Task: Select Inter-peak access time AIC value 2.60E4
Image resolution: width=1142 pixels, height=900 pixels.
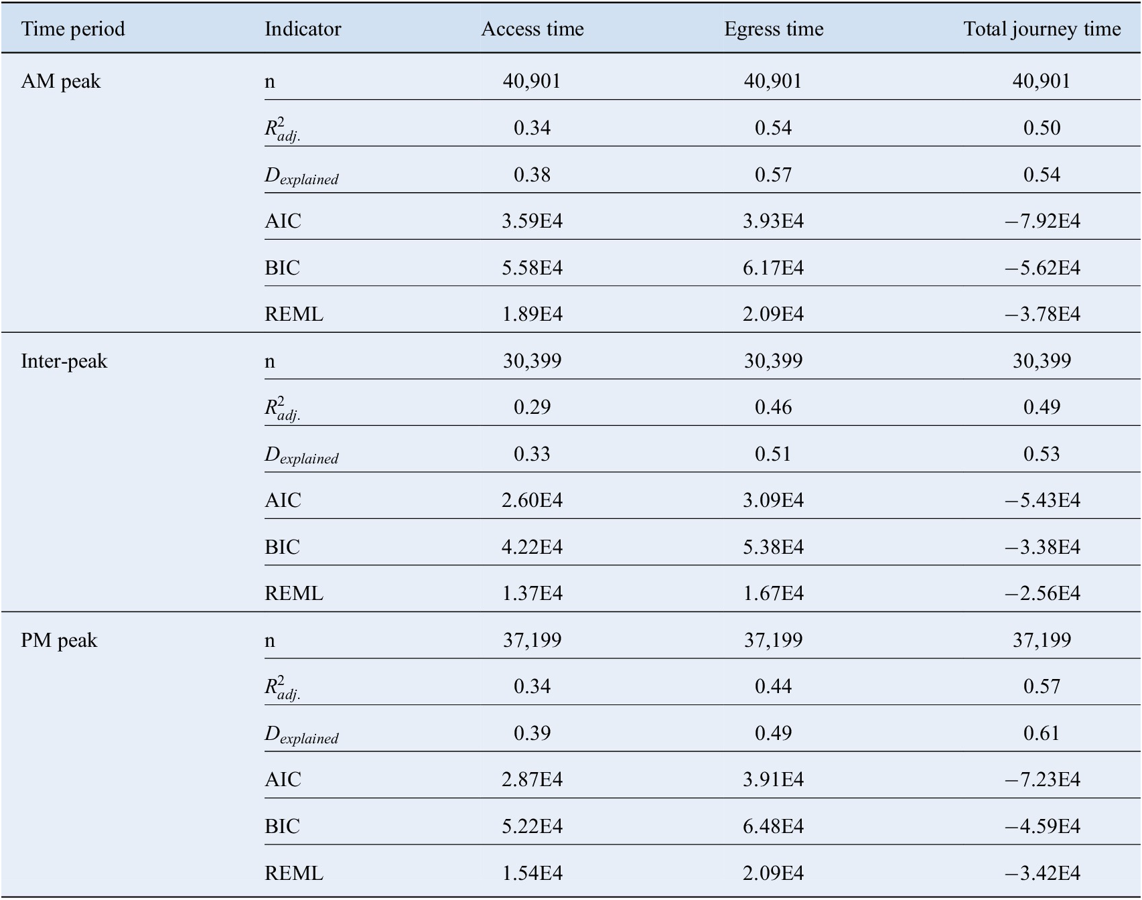Action: (x=532, y=500)
